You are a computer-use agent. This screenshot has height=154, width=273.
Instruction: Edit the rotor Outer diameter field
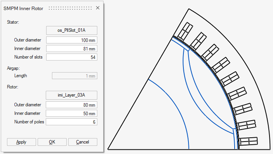pyautogui.click(x=71, y=105)
